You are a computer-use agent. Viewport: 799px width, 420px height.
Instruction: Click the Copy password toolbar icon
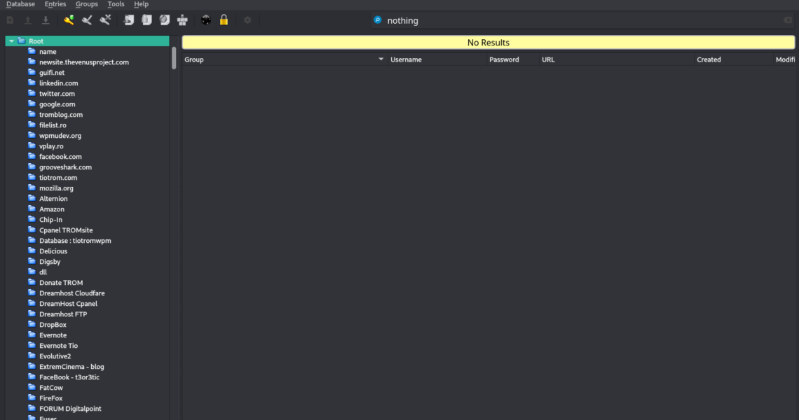coord(146,20)
